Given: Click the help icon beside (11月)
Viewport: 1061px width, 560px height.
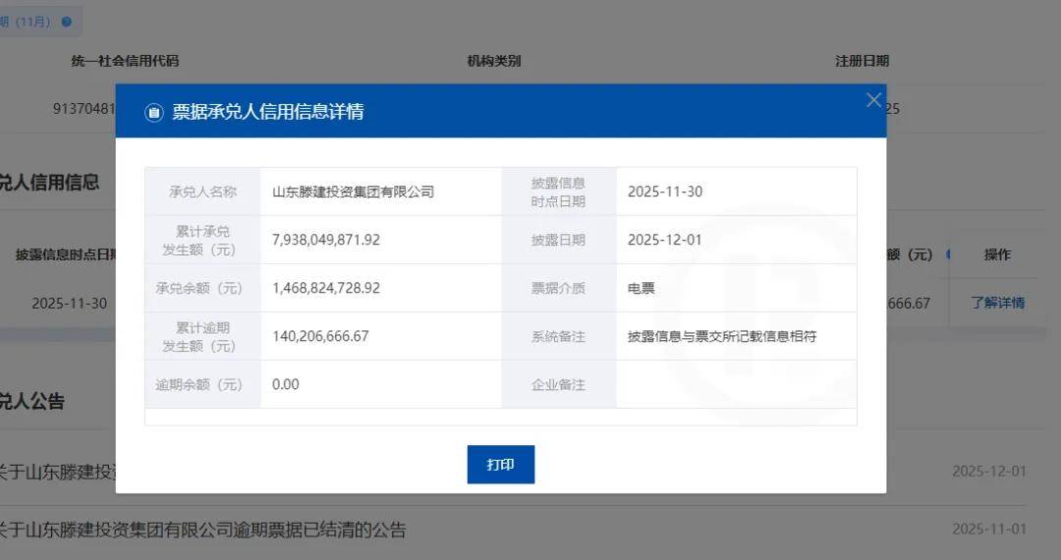Looking at the screenshot, I should (67, 21).
